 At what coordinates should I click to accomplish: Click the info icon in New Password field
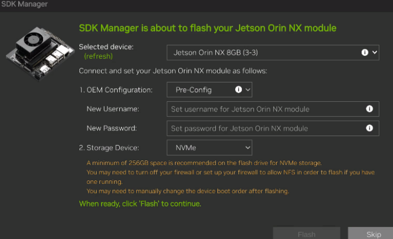click(x=369, y=128)
